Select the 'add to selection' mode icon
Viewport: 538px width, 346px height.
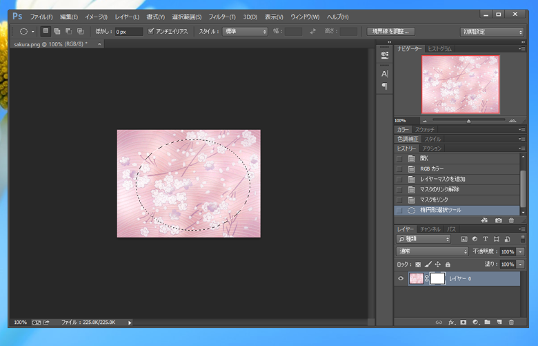tap(57, 31)
